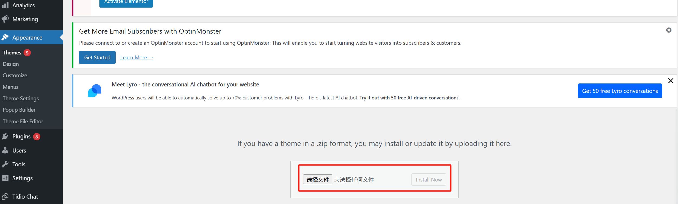Click the Tools wrench icon
Image resolution: width=678 pixels, height=204 pixels.
click(x=5, y=164)
